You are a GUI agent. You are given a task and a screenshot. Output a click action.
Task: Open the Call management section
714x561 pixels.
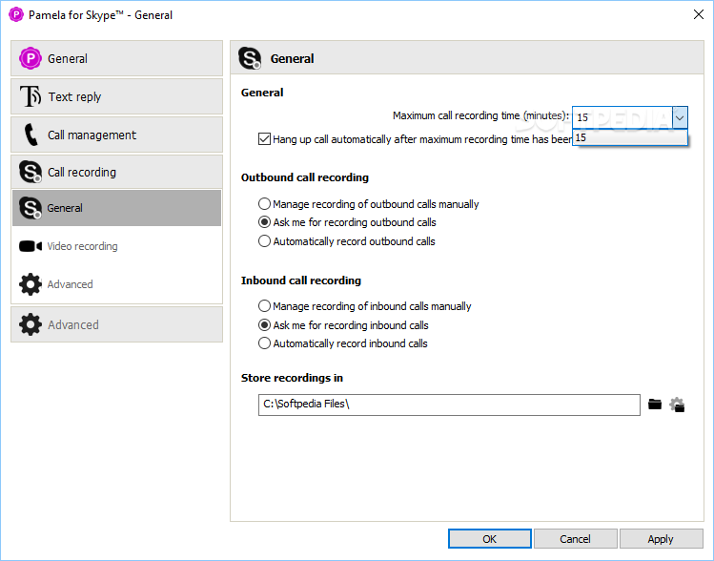116,135
